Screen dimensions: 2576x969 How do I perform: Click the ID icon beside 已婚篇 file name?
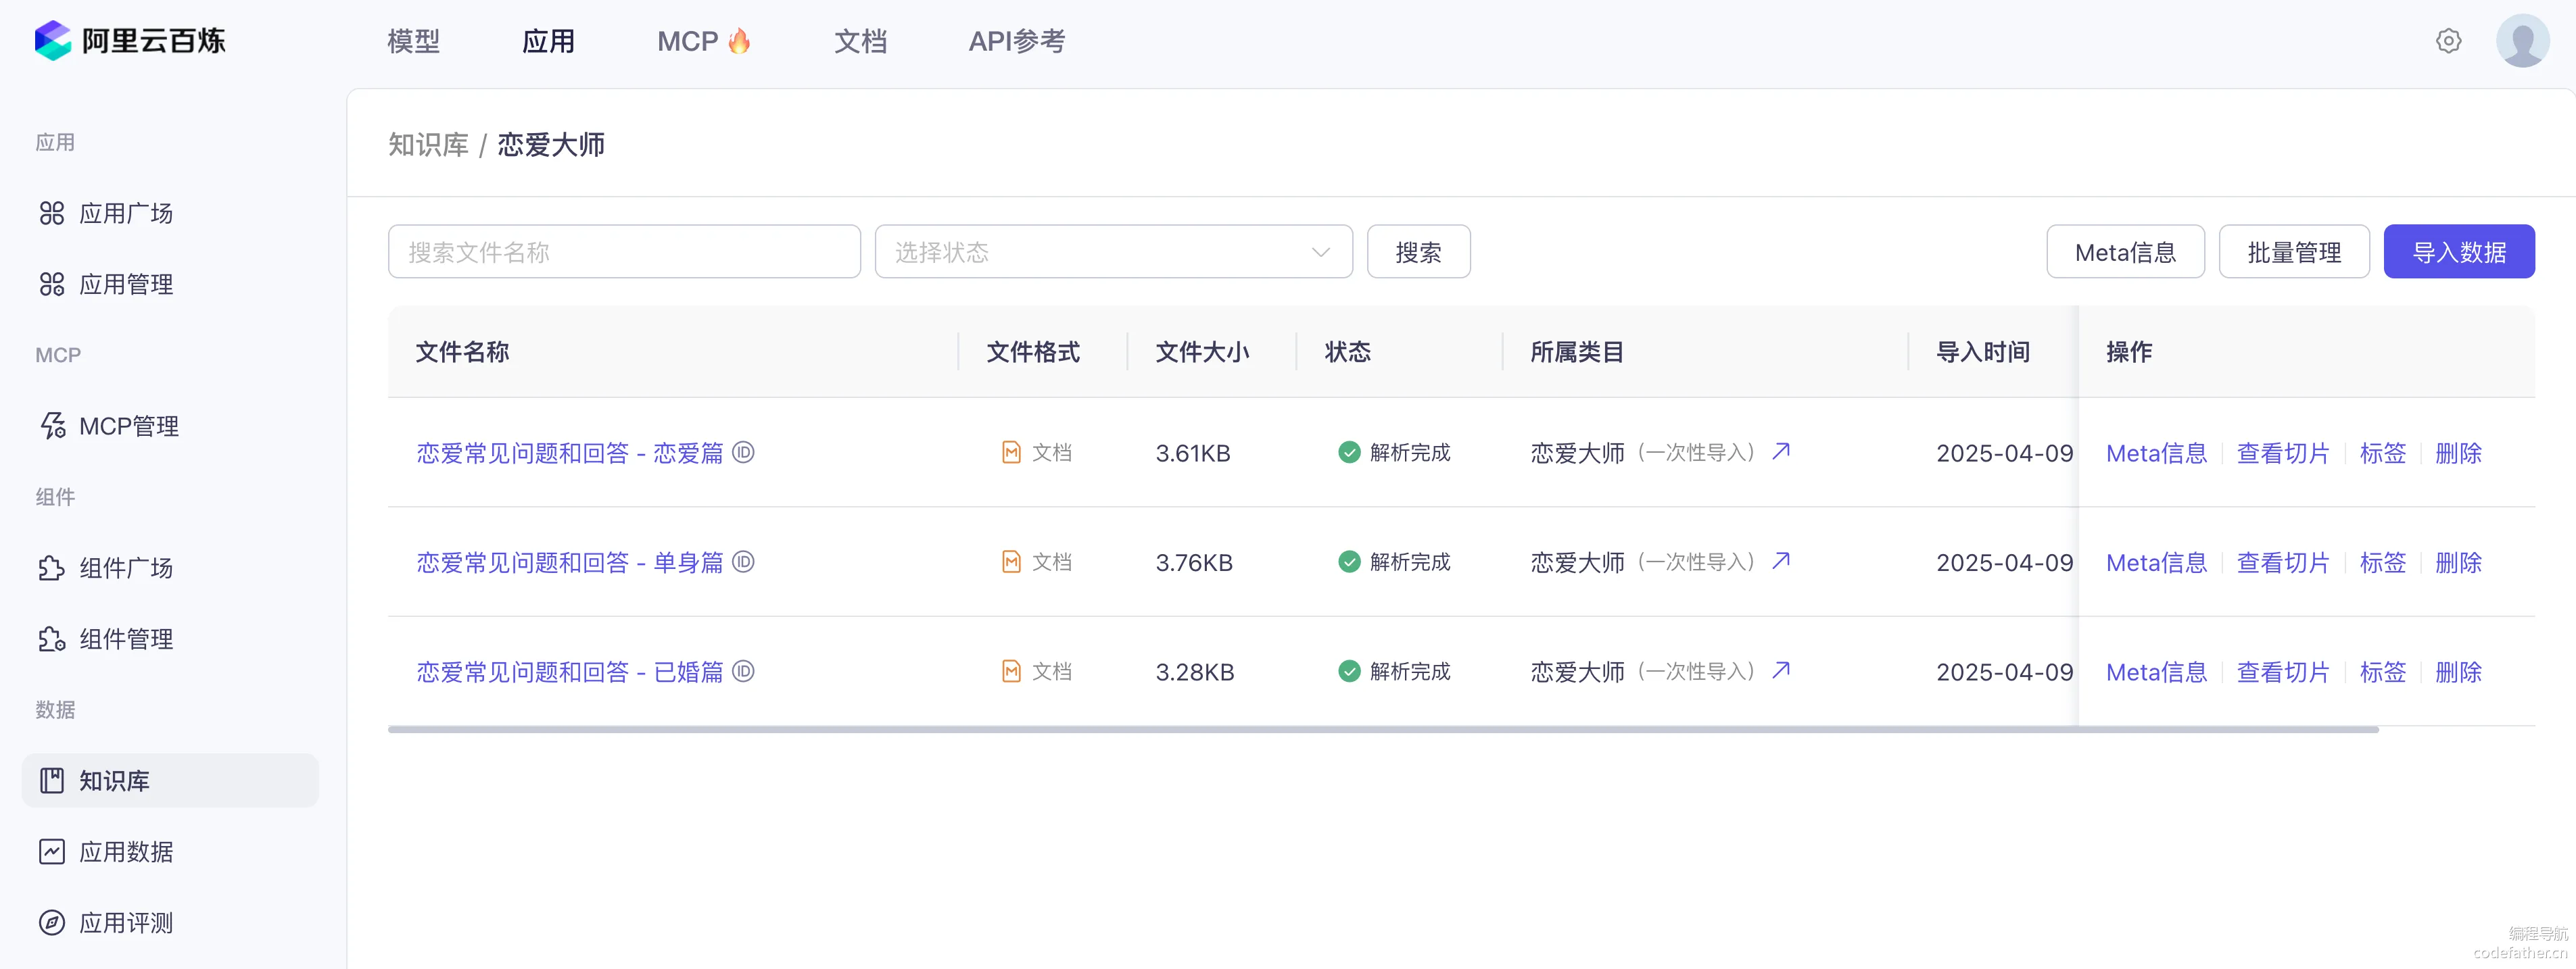743,671
